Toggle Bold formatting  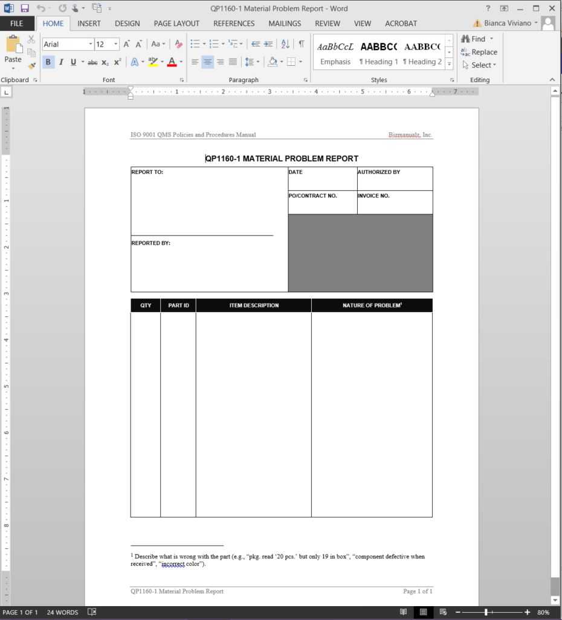click(48, 62)
